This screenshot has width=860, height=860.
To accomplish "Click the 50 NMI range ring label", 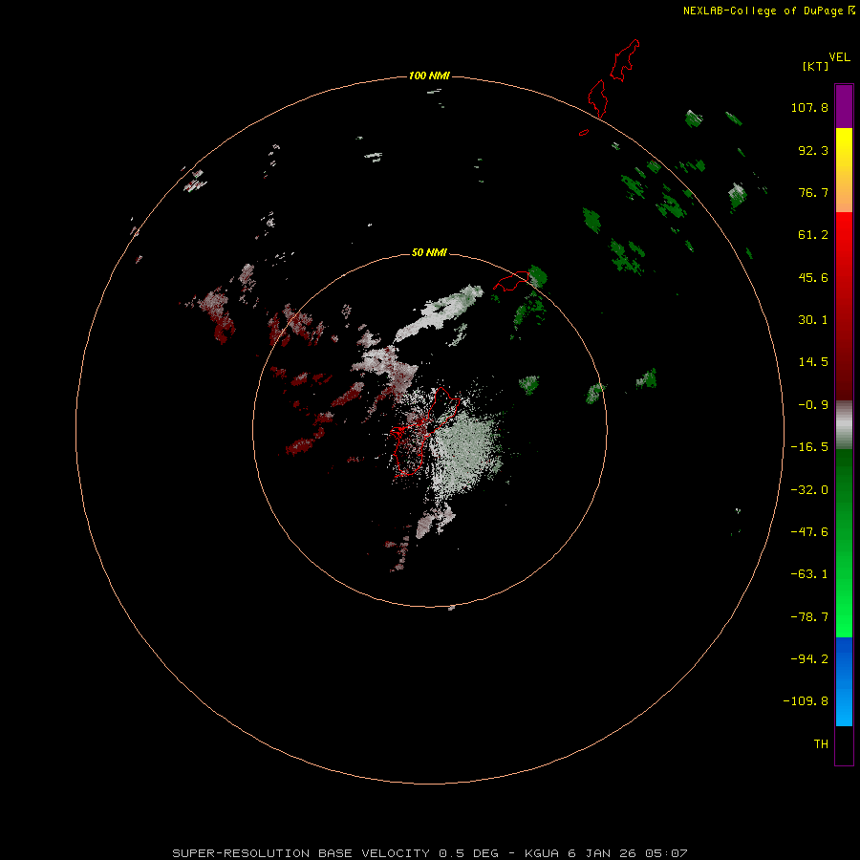I will point(429,252).
